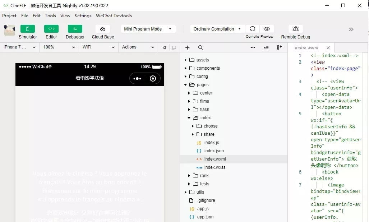This screenshot has width=369, height=222.
Task: Open Mini Program Mode dropdown
Action: (x=148, y=29)
